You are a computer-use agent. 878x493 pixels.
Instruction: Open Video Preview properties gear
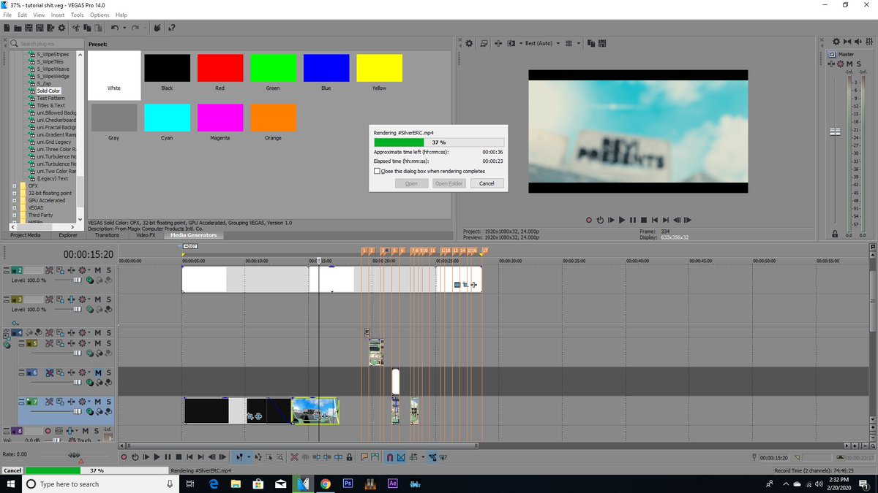point(469,43)
